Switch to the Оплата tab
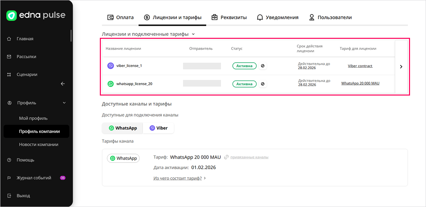This screenshot has height=207, width=426. pos(120,18)
